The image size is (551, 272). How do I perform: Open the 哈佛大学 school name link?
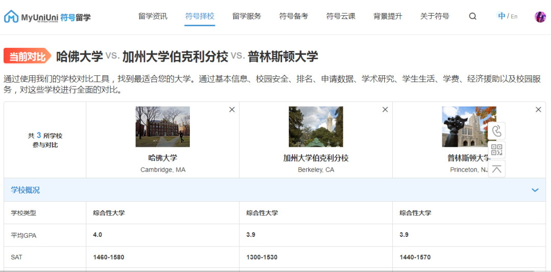point(163,158)
